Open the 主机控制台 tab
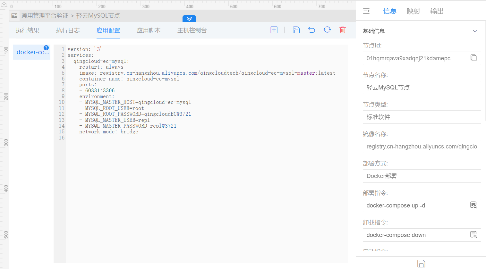 (192, 30)
